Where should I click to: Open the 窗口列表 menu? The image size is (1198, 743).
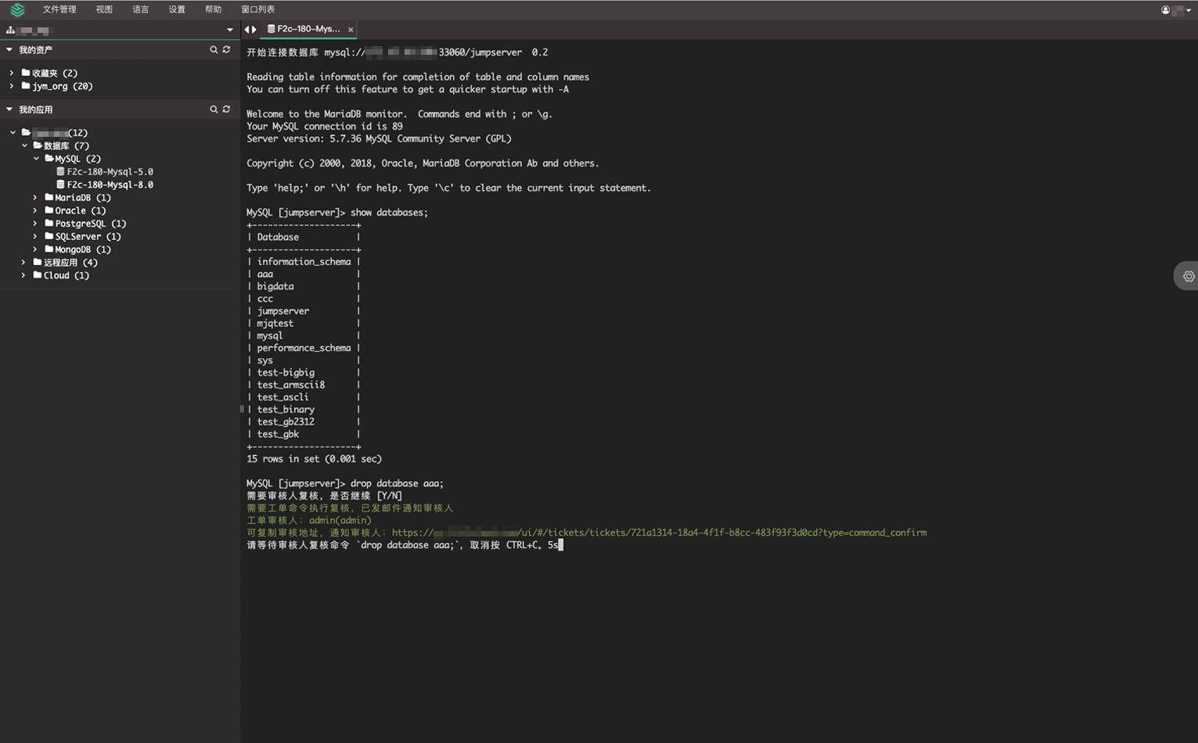(258, 9)
